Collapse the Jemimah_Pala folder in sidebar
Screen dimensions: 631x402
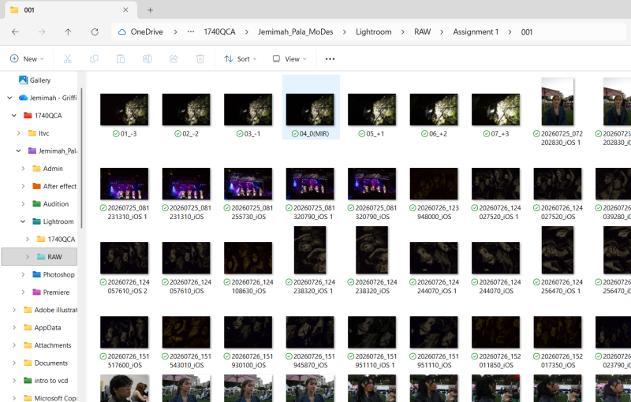[x=18, y=151]
